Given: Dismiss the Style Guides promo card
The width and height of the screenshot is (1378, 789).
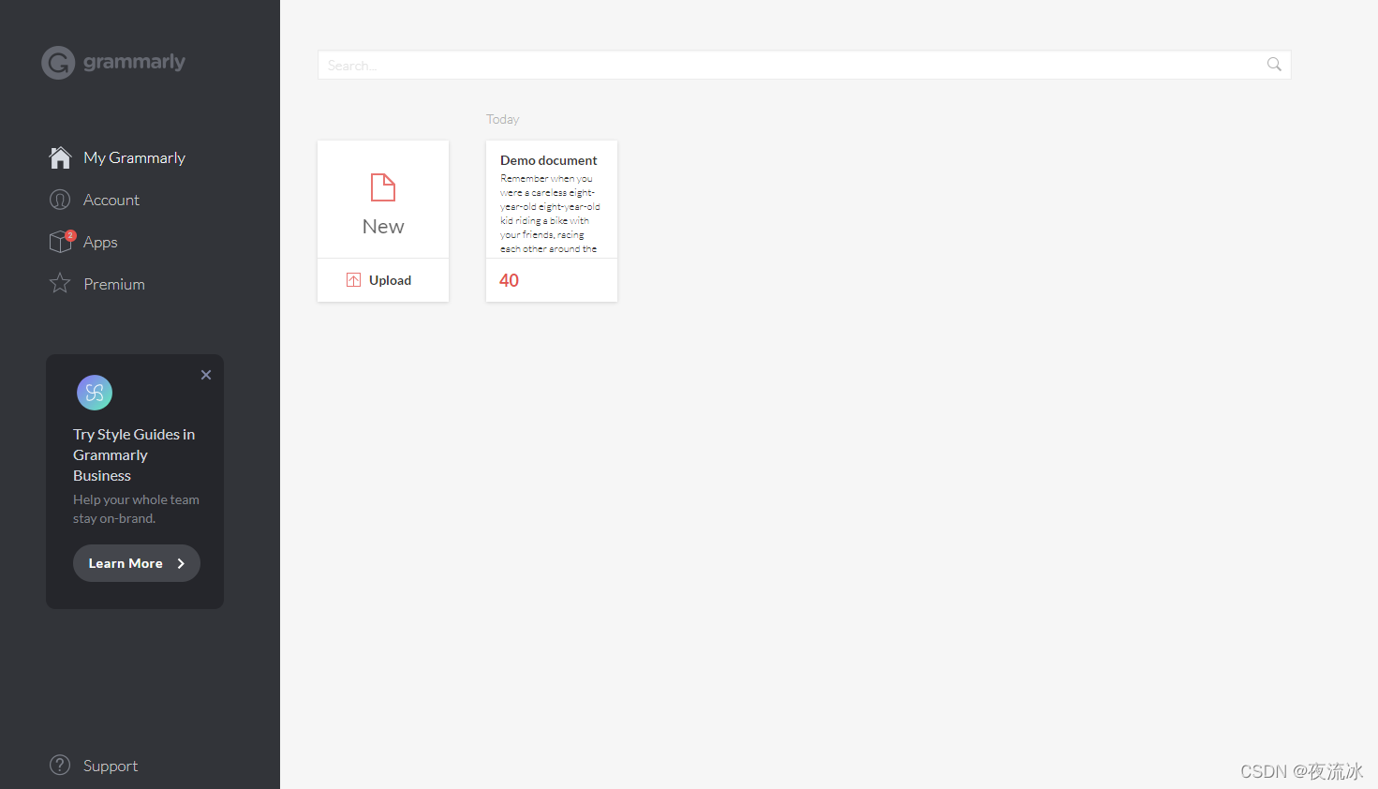Looking at the screenshot, I should point(206,375).
